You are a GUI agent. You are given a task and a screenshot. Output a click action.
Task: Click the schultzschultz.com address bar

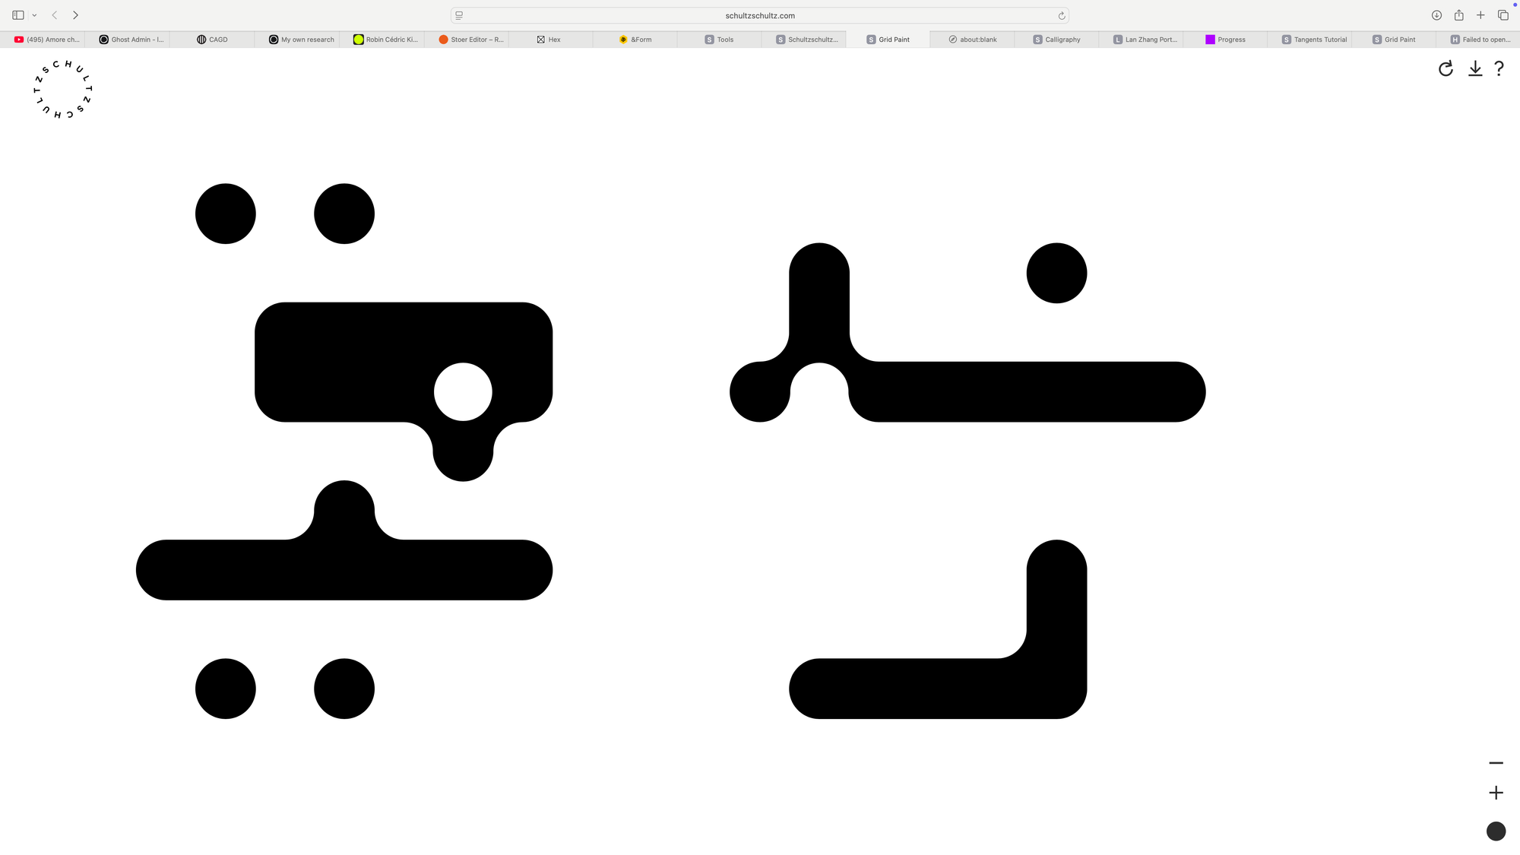click(759, 15)
